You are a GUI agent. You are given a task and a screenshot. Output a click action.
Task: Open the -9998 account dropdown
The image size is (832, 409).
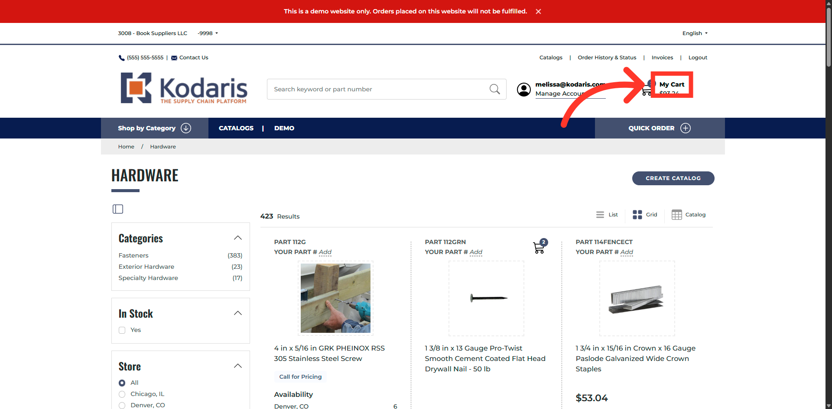[208, 33]
